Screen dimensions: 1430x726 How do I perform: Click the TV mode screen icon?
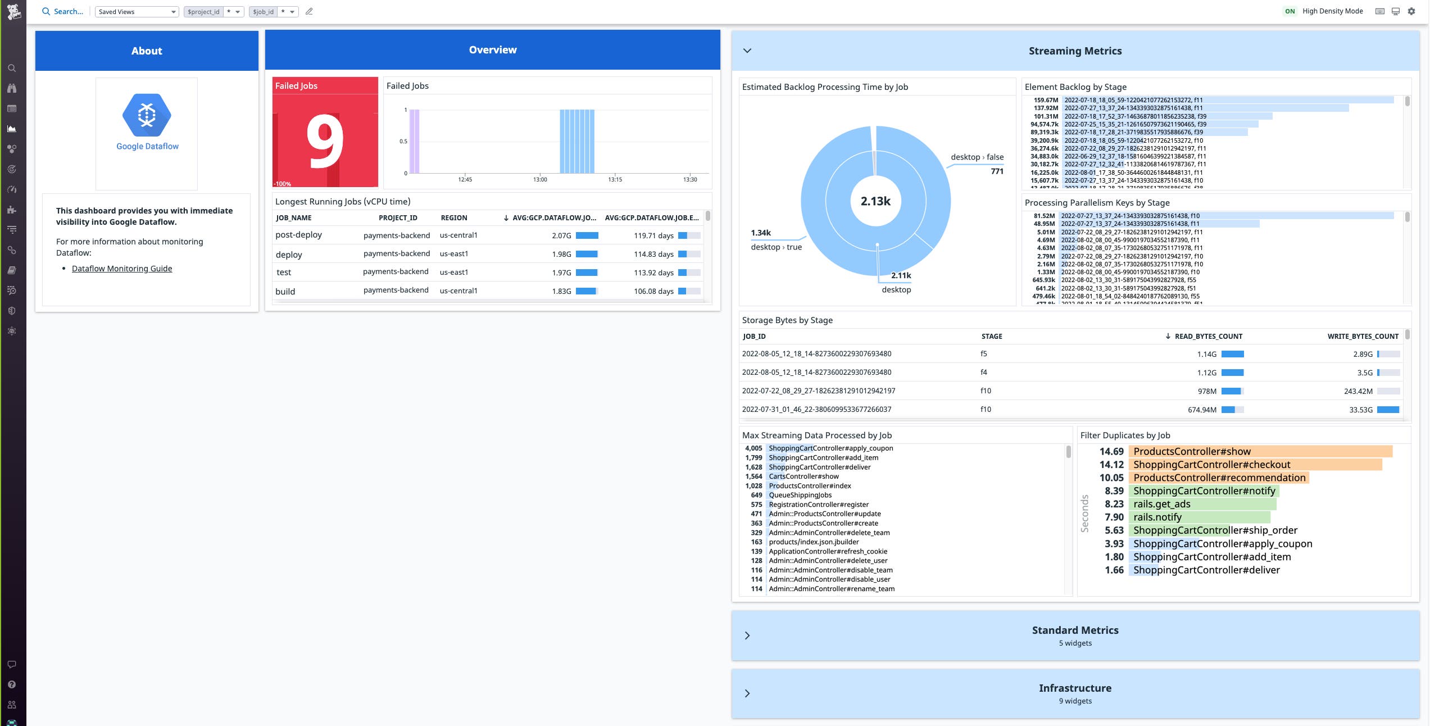tap(1396, 11)
